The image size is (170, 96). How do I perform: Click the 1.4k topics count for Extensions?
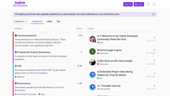coord(80,83)
